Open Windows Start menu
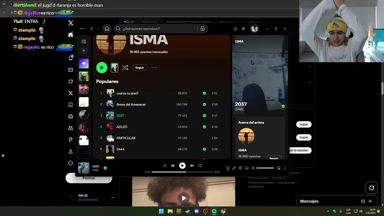The width and height of the screenshot is (384, 216). pyautogui.click(x=161, y=211)
